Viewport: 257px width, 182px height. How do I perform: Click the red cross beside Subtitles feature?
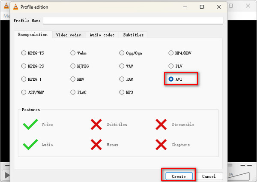96,124
